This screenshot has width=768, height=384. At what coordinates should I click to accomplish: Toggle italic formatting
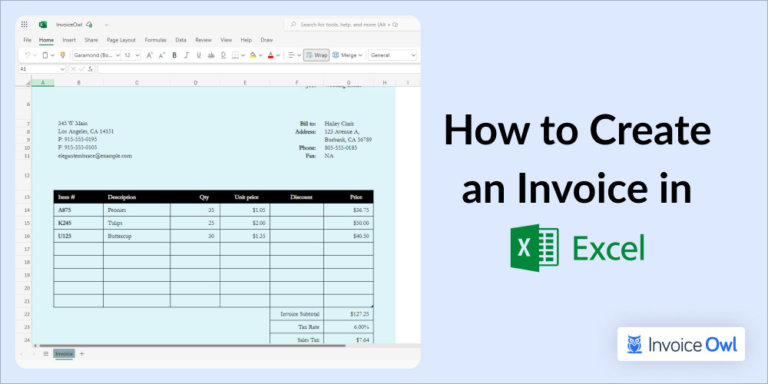pyautogui.click(x=187, y=55)
